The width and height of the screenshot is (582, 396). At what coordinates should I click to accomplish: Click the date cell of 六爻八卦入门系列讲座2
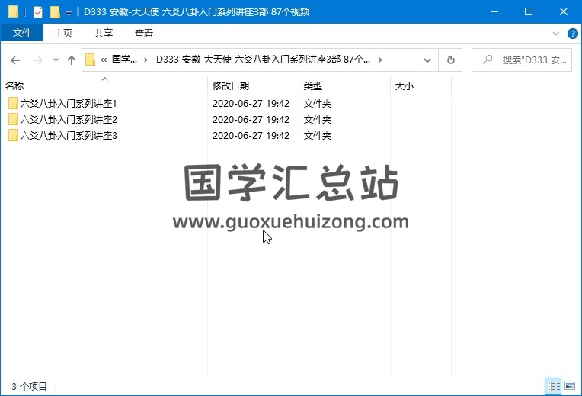pyautogui.click(x=251, y=119)
